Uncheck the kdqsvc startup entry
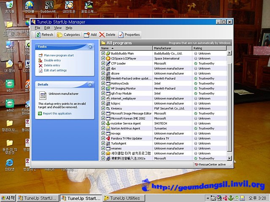 [x=103, y=104]
